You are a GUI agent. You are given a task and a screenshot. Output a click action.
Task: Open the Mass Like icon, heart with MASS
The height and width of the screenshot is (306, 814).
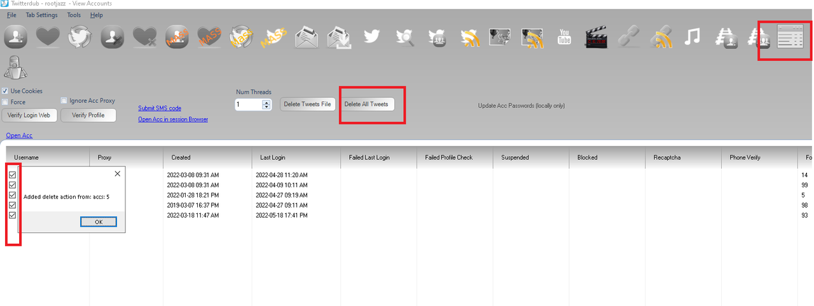(x=210, y=37)
